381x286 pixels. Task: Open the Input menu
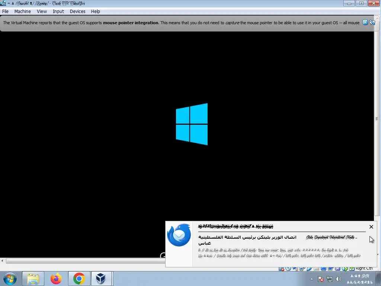point(58,12)
